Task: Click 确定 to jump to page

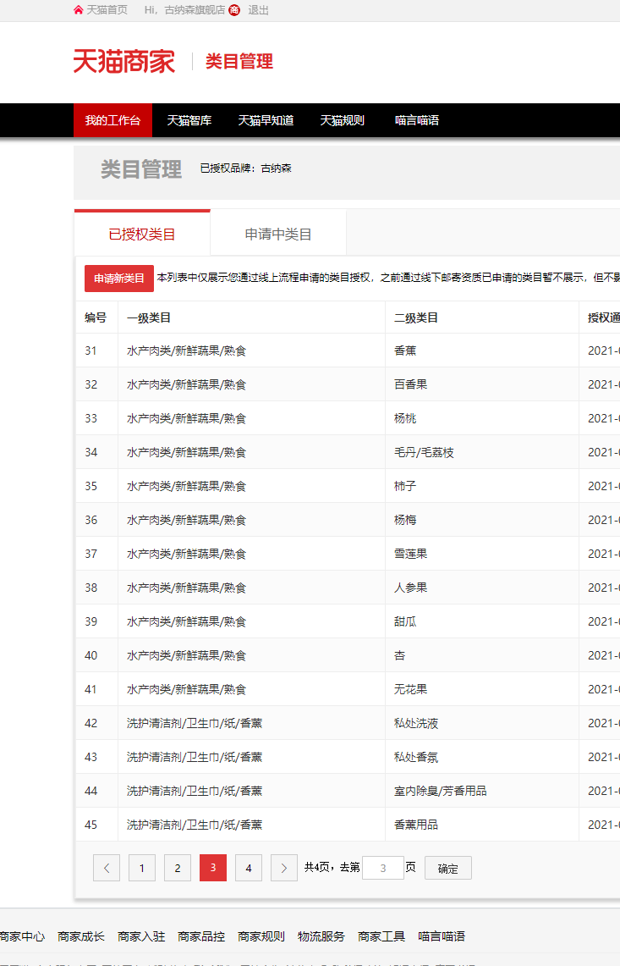Action: click(x=448, y=868)
